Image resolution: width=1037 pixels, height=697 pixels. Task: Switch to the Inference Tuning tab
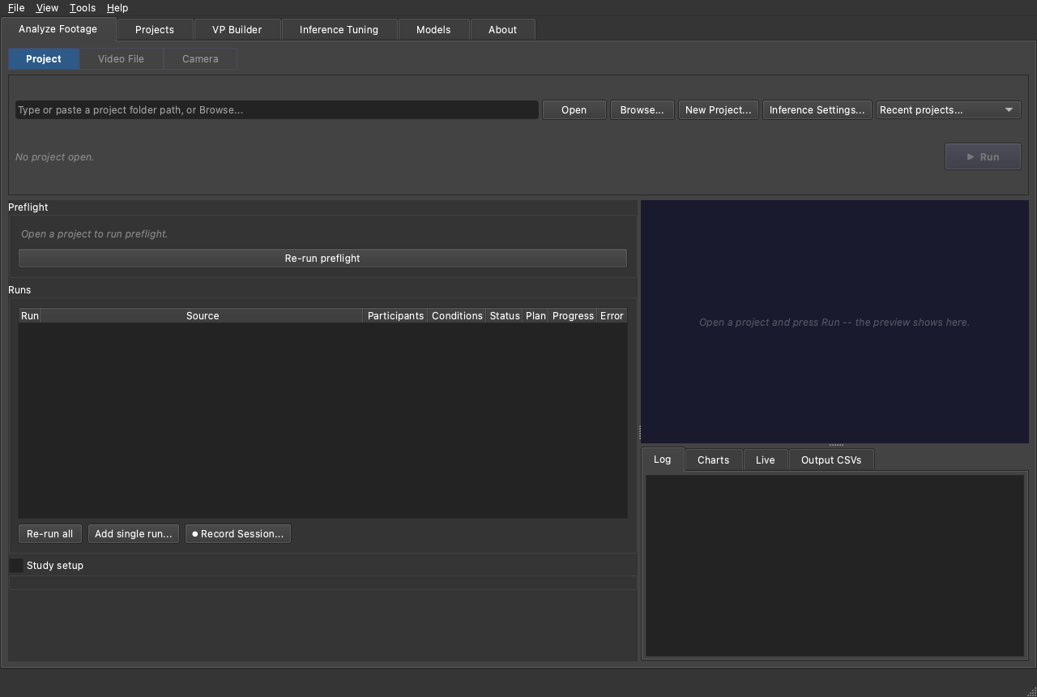pyautogui.click(x=339, y=29)
